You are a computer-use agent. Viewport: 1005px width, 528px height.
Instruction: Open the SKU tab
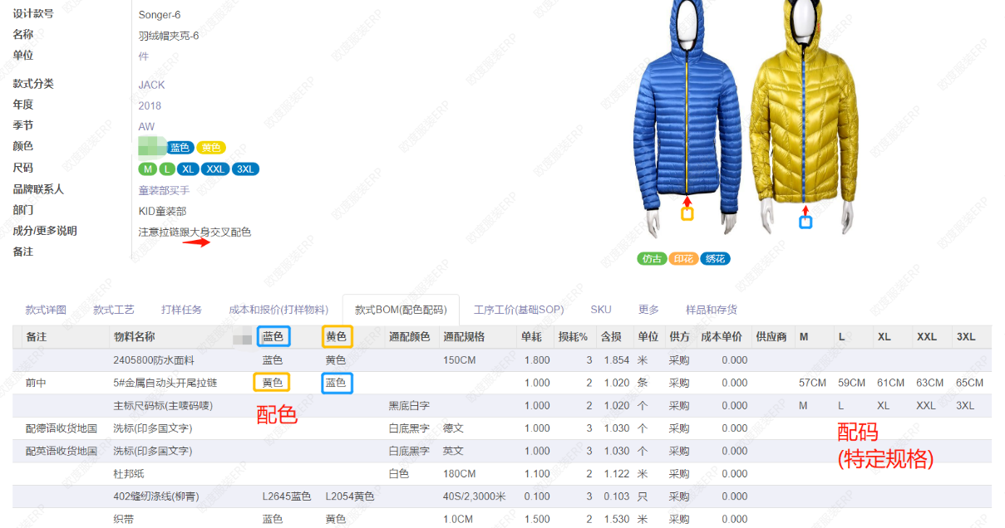coord(601,310)
